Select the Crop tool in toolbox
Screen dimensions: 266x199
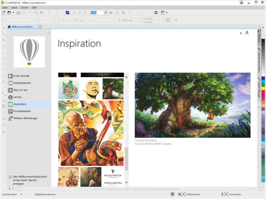click(x=4, y=40)
